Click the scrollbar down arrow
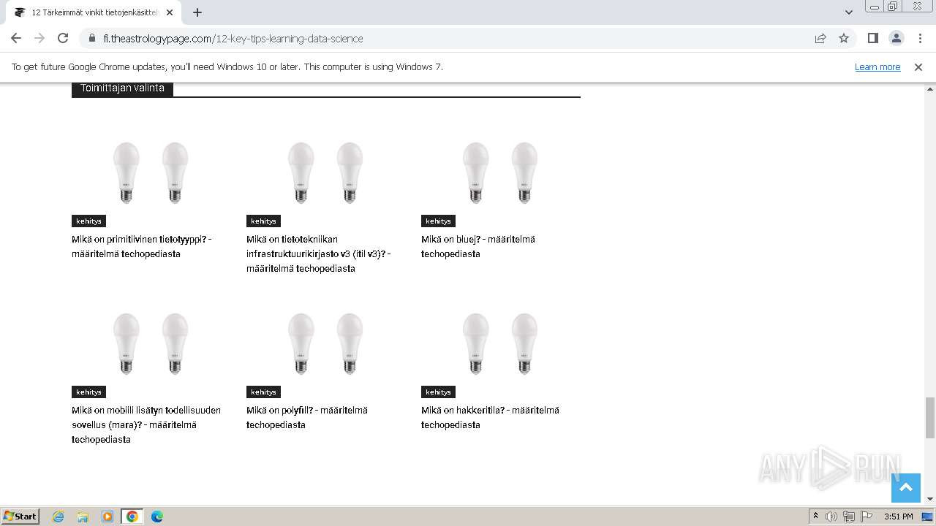This screenshot has width=936, height=526. click(x=929, y=499)
